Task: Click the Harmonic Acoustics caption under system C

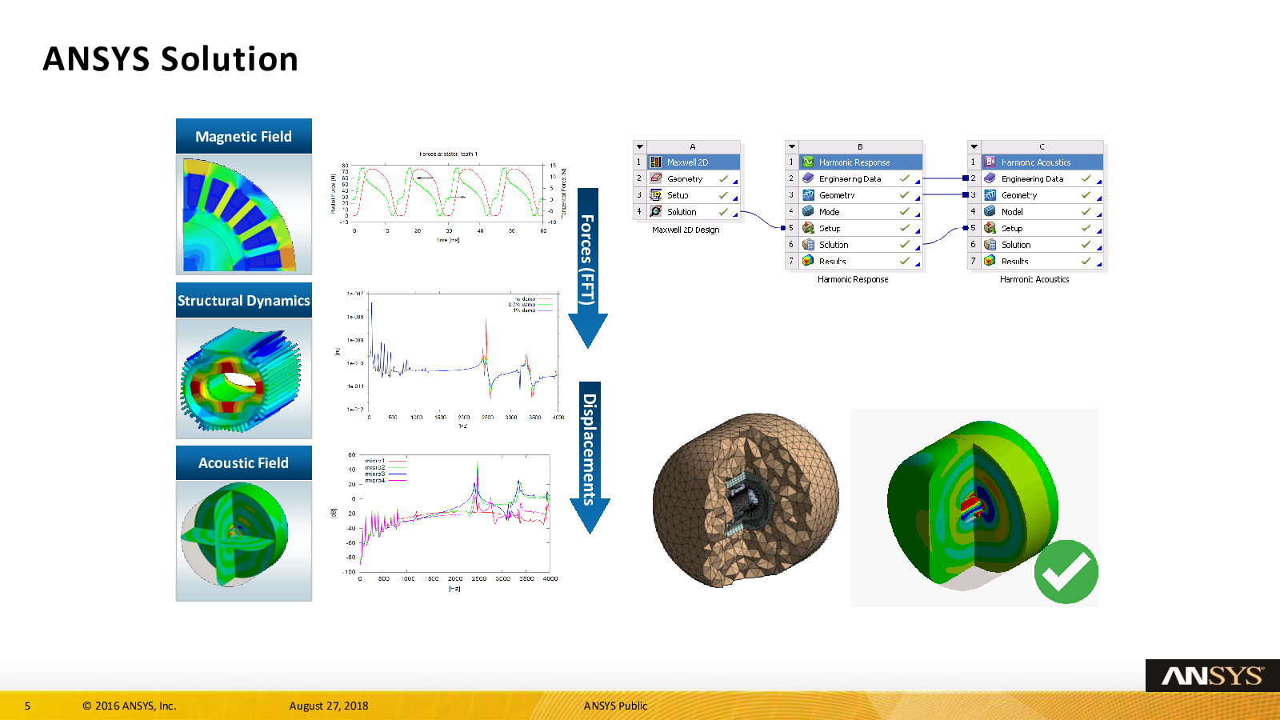Action: [x=1034, y=279]
